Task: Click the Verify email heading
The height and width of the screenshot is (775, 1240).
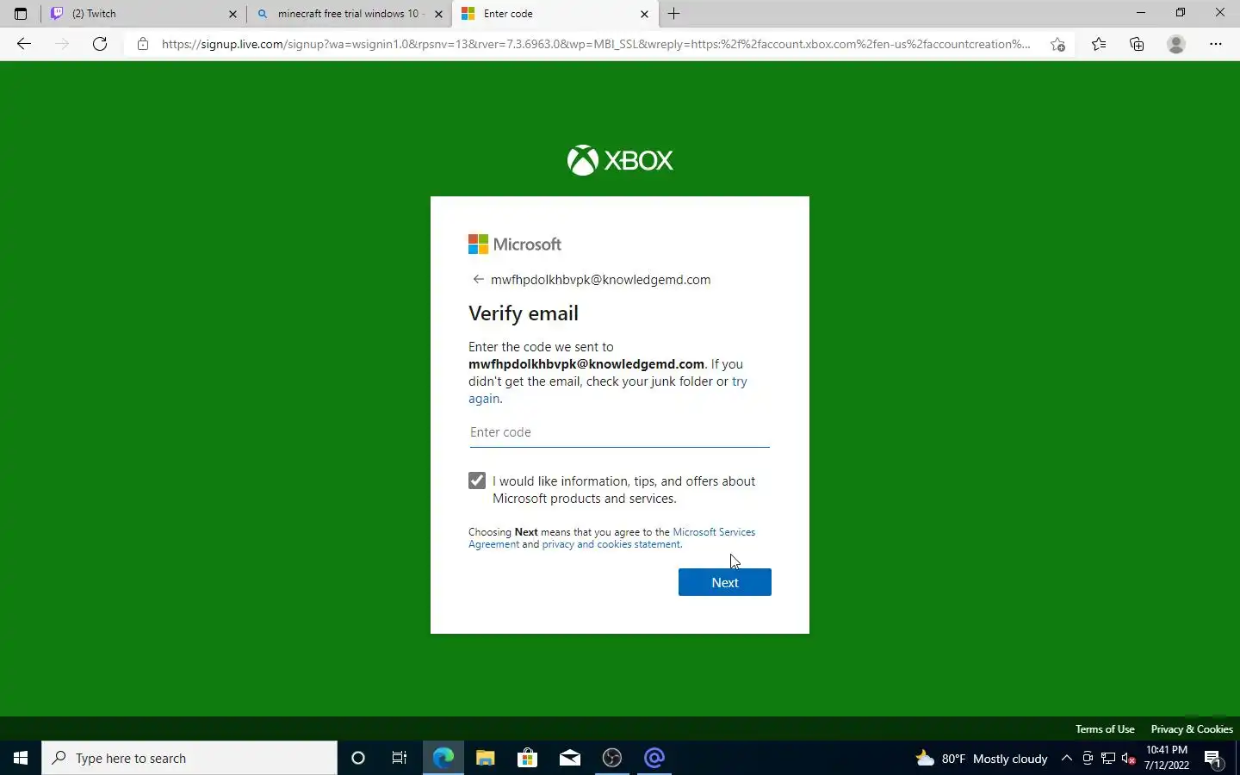Action: pos(524,313)
